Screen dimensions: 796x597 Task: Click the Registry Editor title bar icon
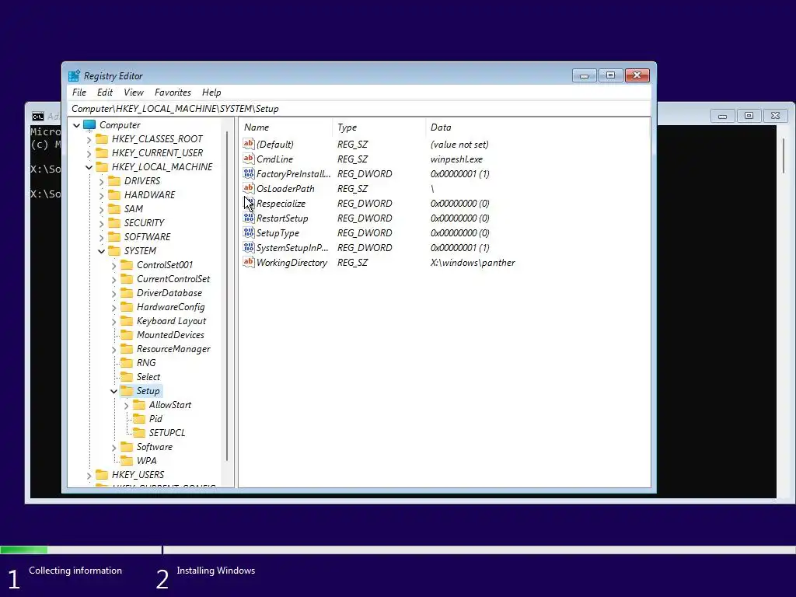point(74,76)
